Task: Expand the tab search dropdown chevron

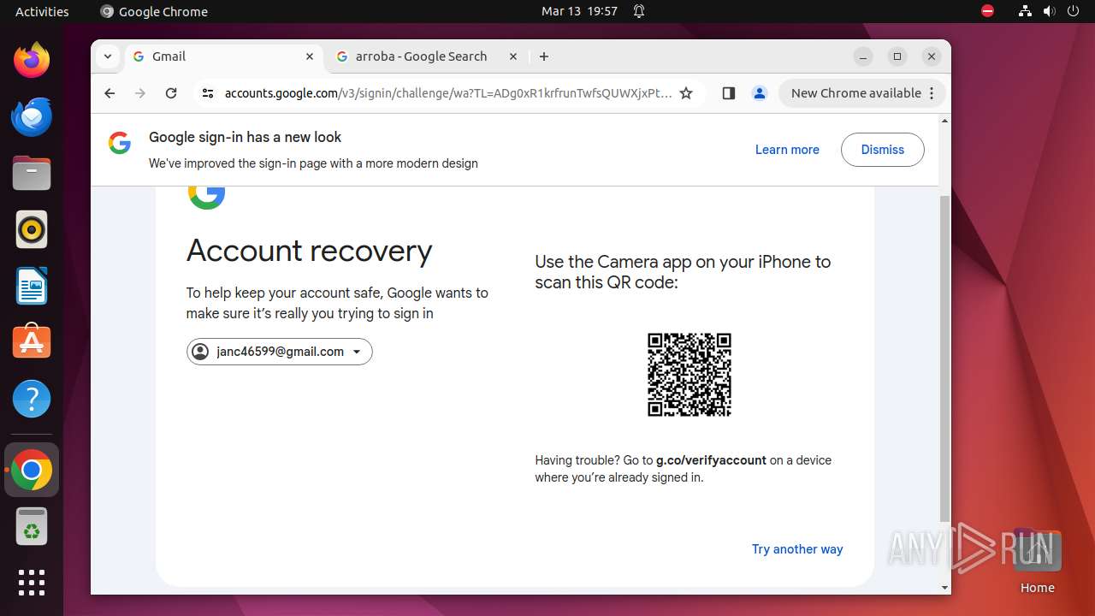Action: coord(108,56)
